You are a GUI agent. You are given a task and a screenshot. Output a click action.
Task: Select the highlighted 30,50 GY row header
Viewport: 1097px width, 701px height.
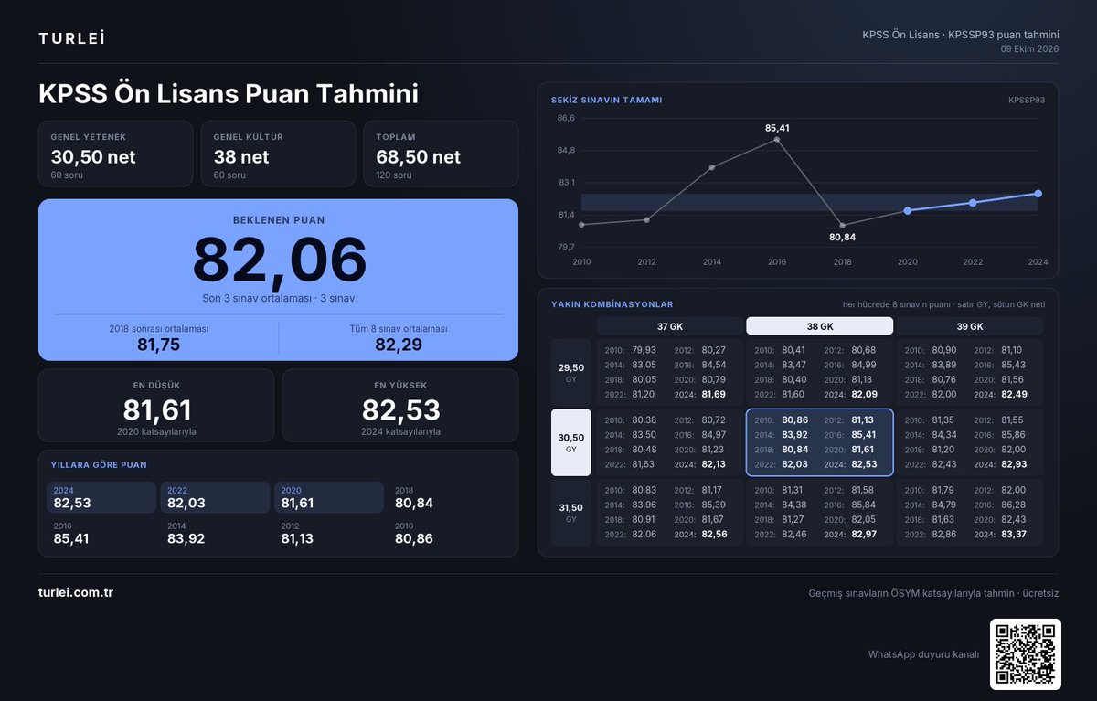tap(571, 442)
